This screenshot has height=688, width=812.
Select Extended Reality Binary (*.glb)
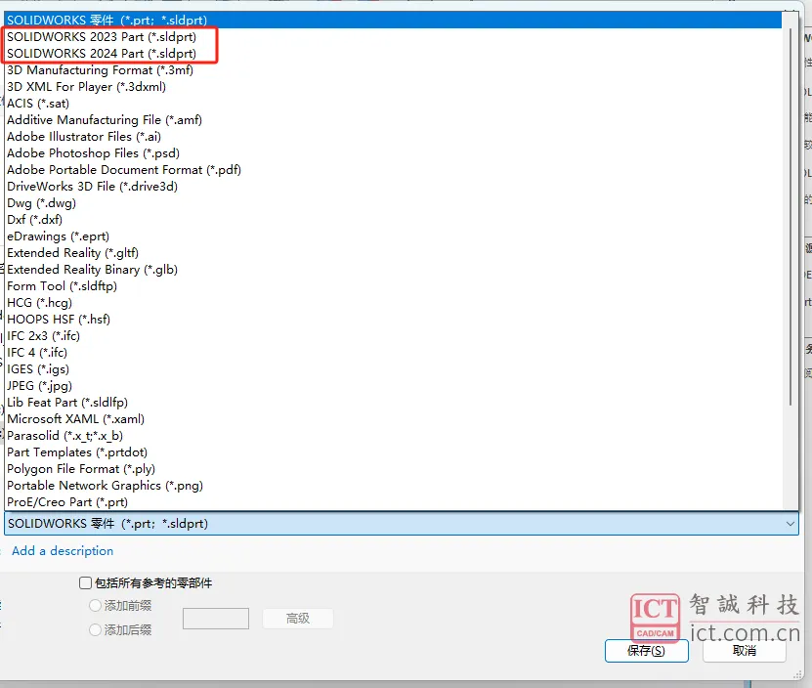coord(393,269)
